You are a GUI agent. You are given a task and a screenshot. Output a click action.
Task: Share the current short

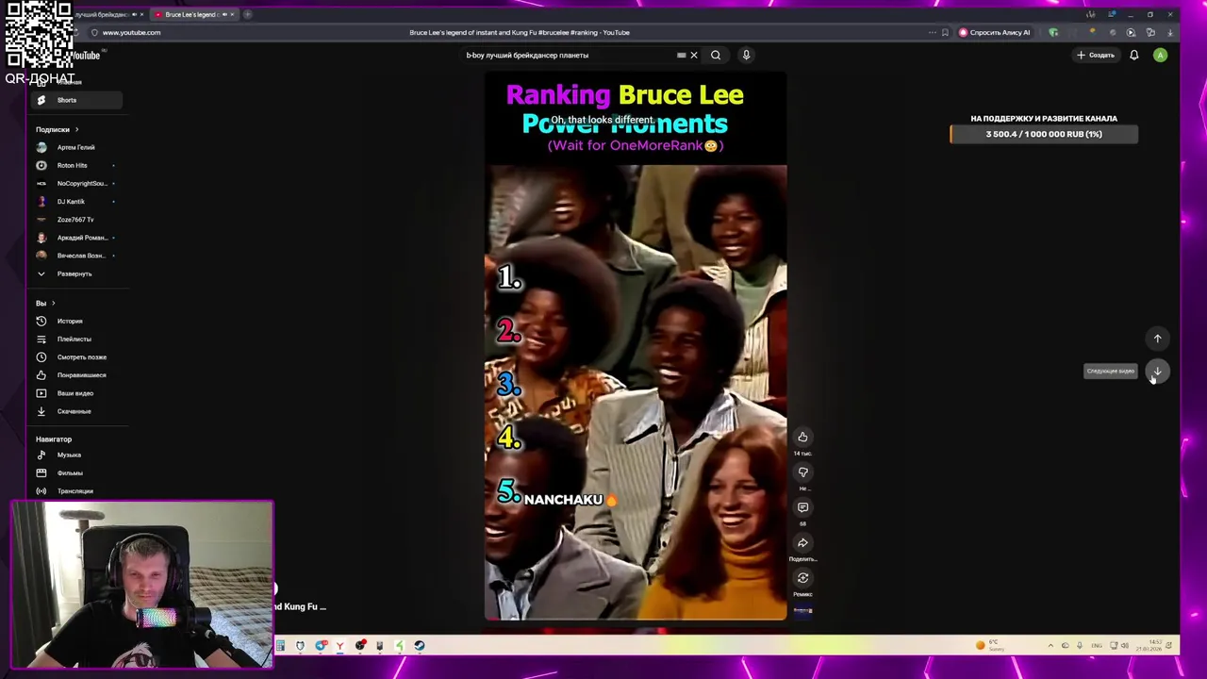click(802, 542)
